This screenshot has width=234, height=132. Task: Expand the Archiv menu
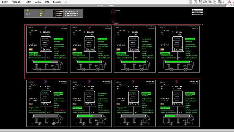point(38,2)
